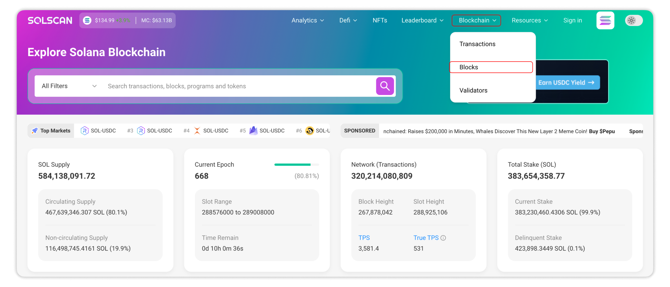Click the Slot Range 288576000 to 289008000 text
The width and height of the screenshot is (670, 287).
coord(238,212)
